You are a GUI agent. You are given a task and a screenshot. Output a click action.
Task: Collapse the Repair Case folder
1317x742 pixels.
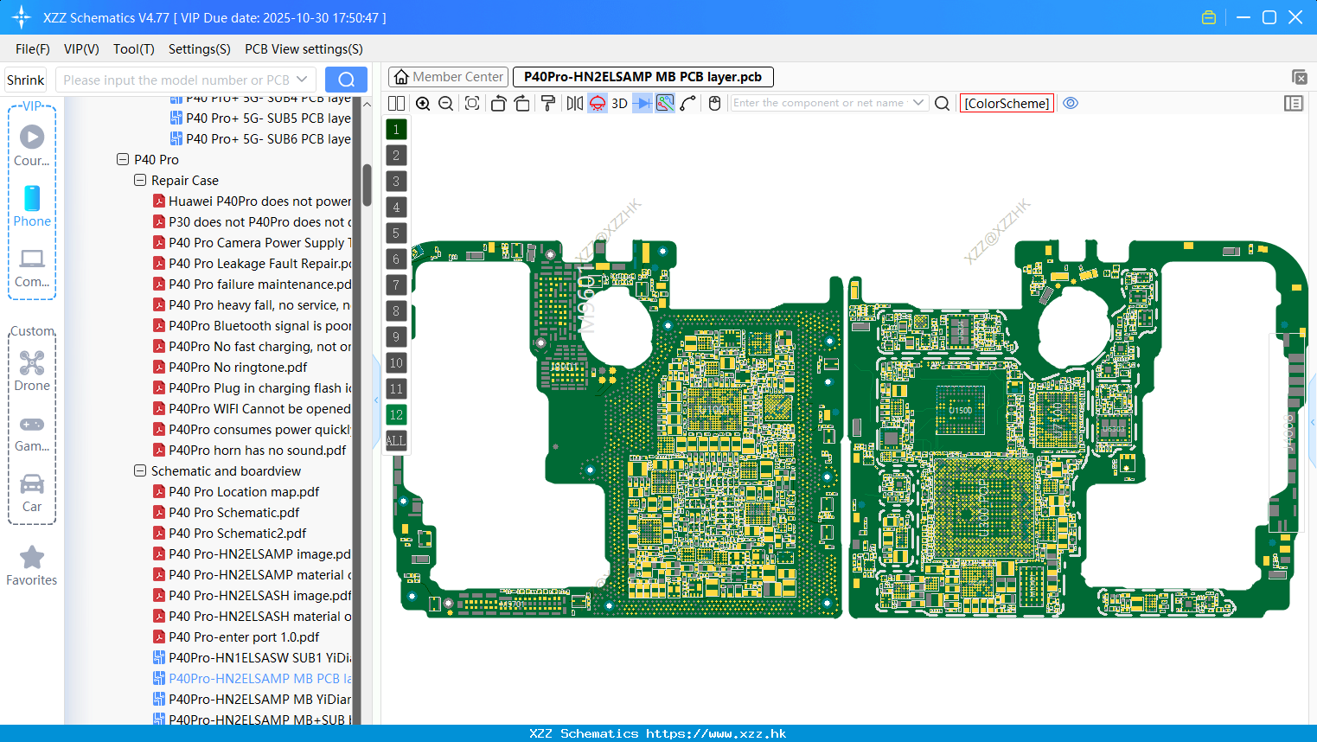140,180
